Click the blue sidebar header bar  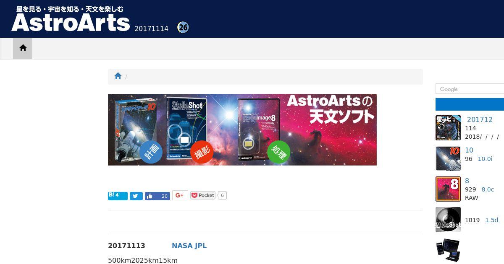point(470,104)
